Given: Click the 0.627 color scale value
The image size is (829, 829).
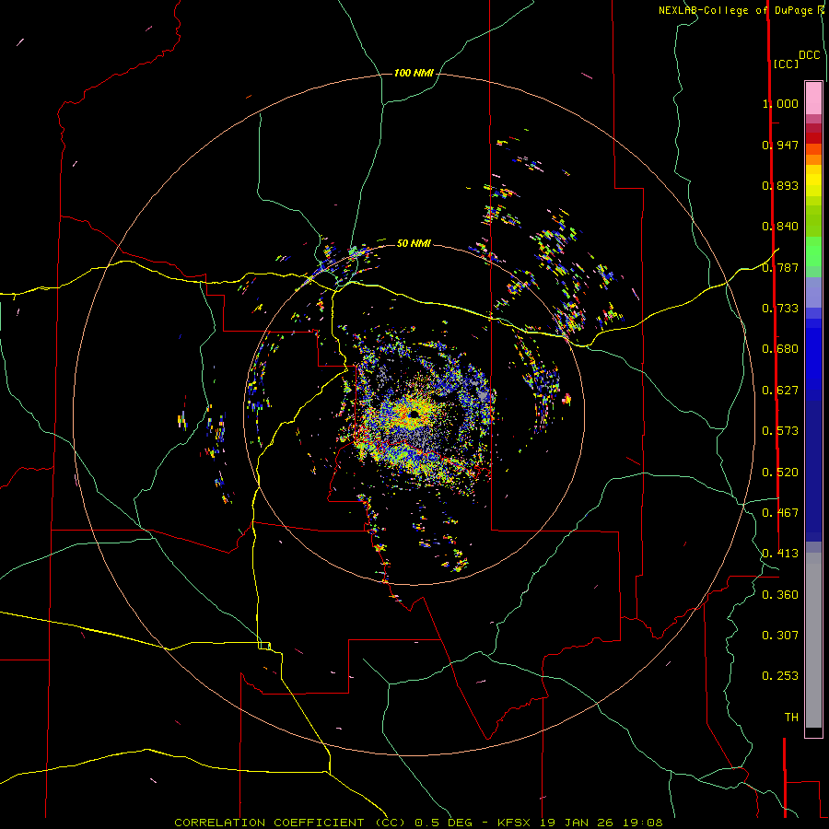Looking at the screenshot, I should point(780,391).
